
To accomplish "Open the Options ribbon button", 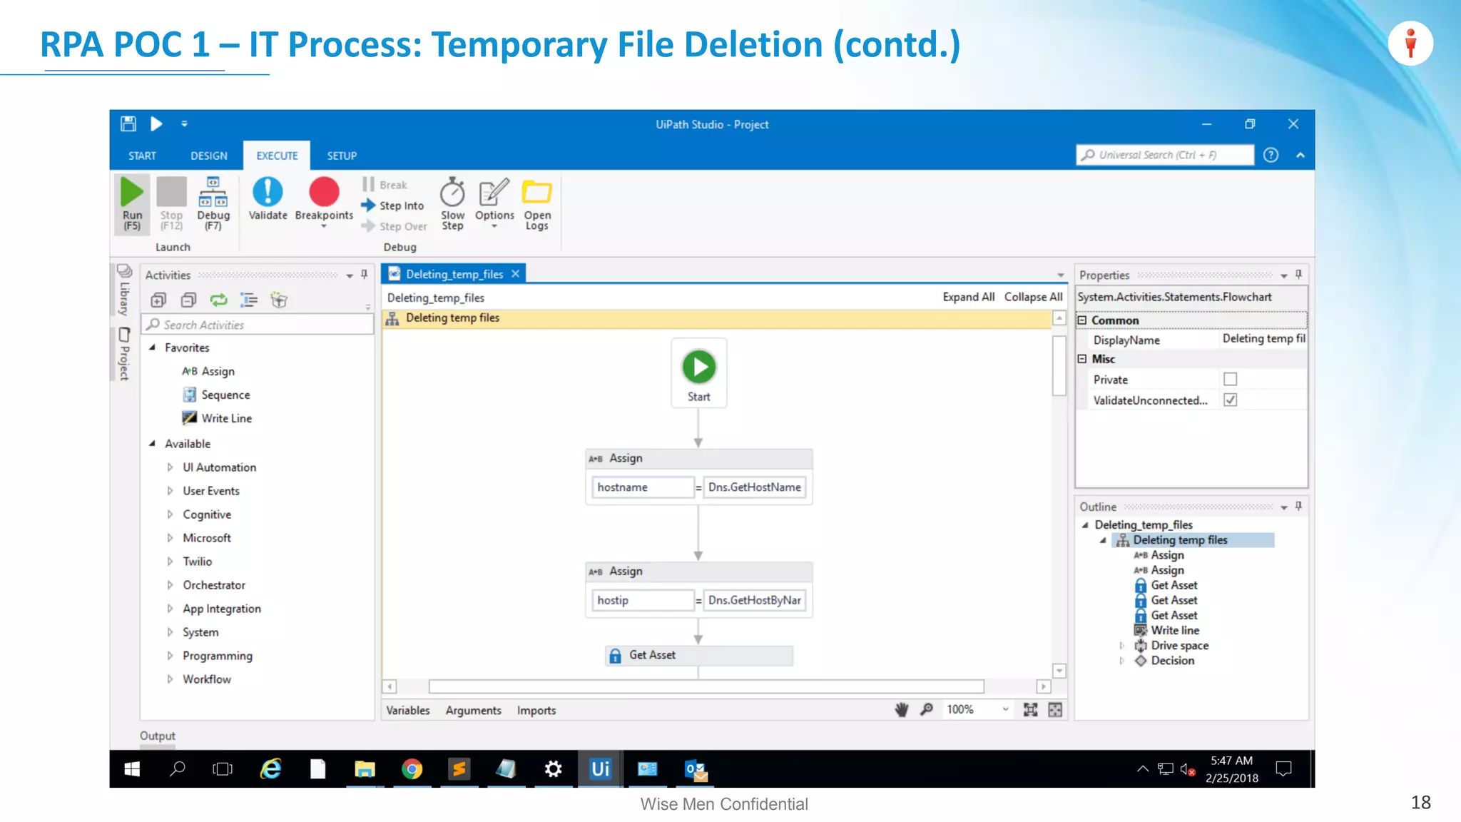I will click(494, 202).
